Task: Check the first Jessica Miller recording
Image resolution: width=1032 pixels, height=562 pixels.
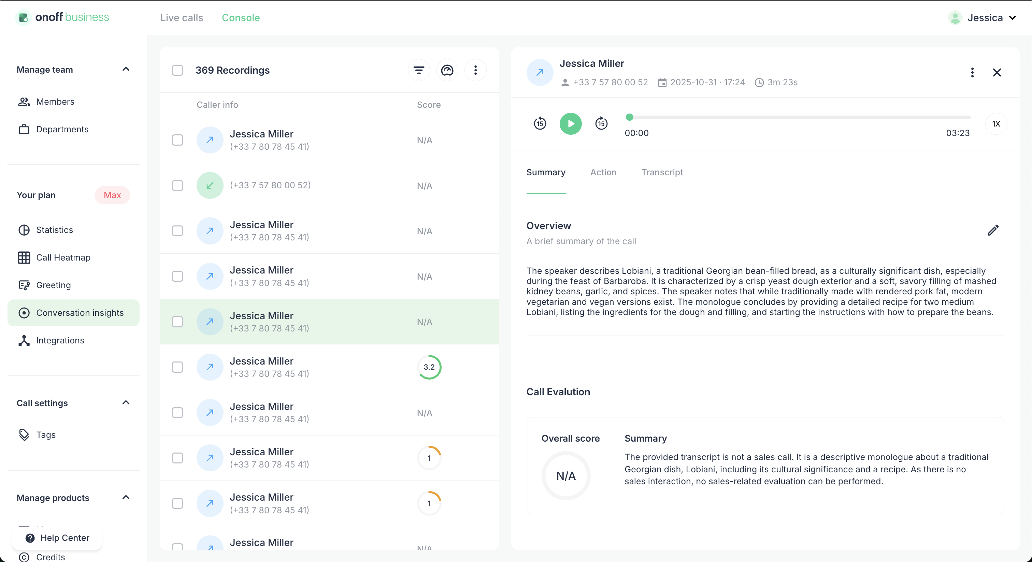Action: [x=177, y=140]
